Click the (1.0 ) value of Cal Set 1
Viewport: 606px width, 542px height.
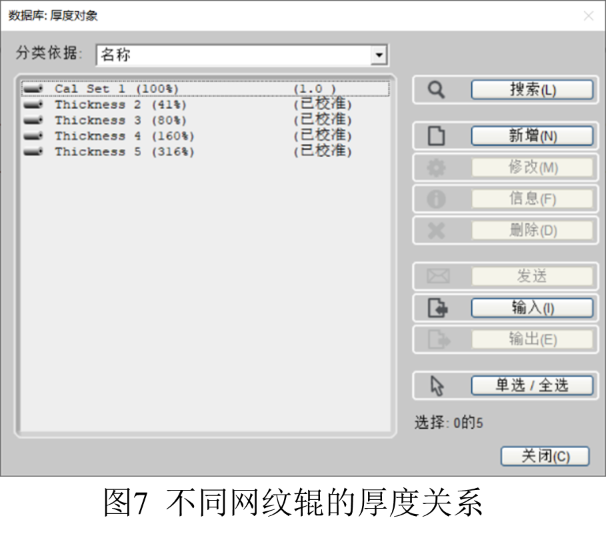(315, 89)
